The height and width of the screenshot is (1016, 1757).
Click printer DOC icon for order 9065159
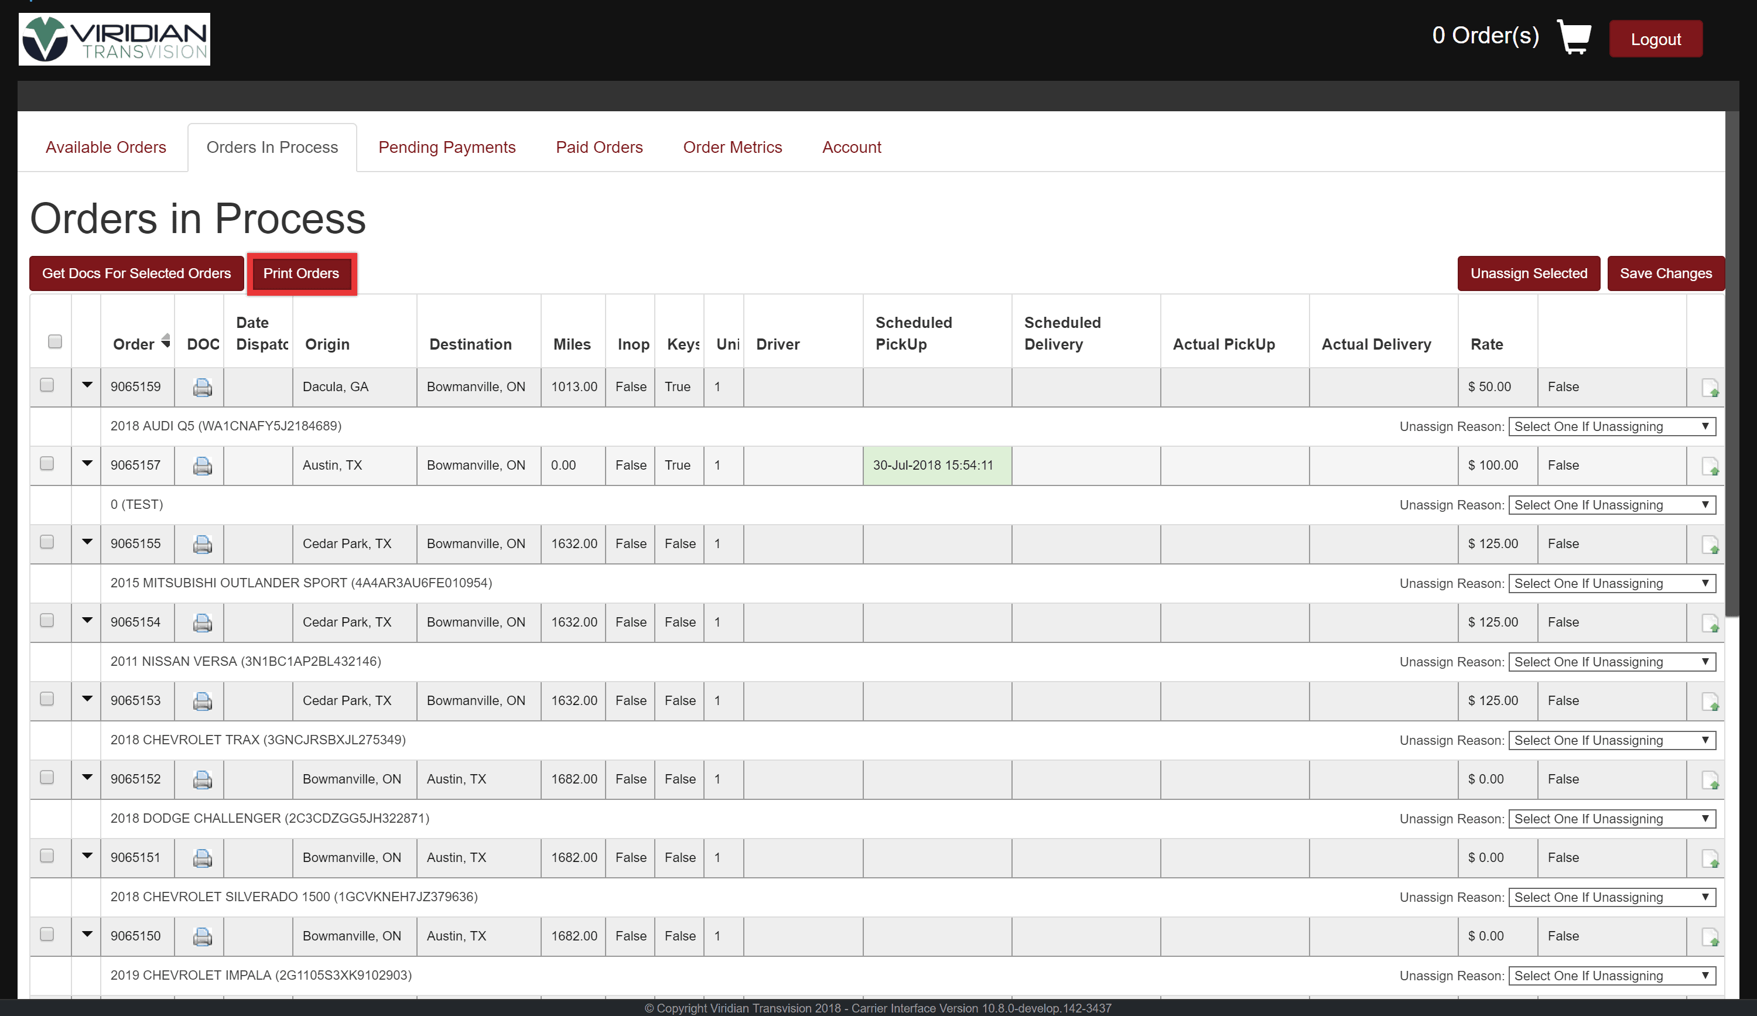point(202,387)
